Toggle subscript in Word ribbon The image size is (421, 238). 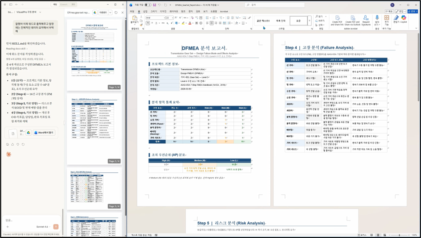click(168, 23)
